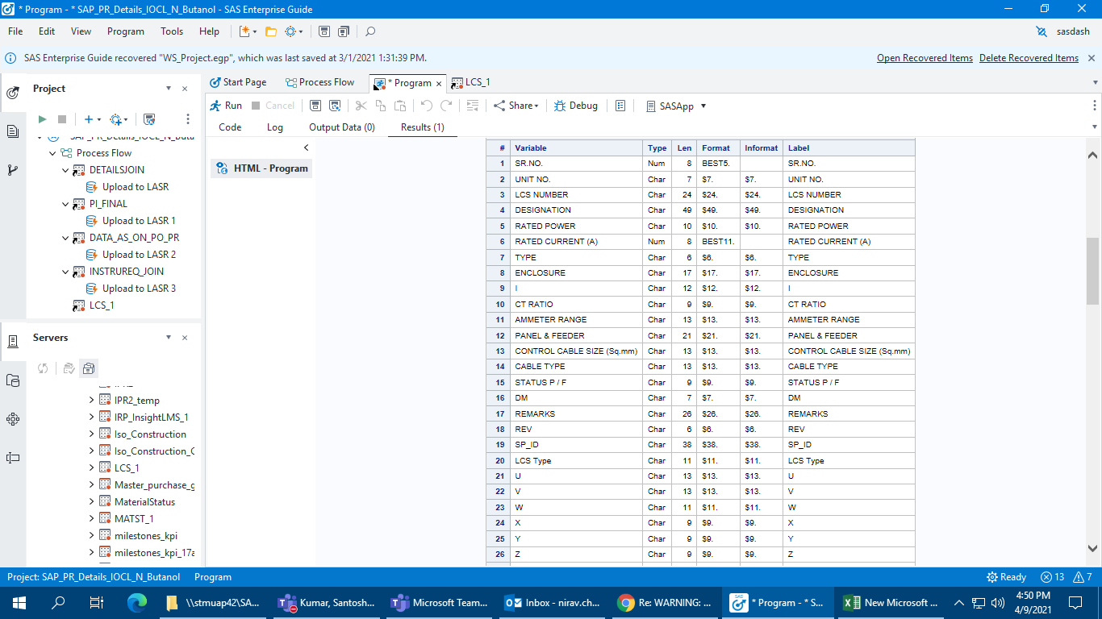Image resolution: width=1102 pixels, height=619 pixels.
Task: Click the program properties icon beside Debug
Action: click(x=620, y=106)
